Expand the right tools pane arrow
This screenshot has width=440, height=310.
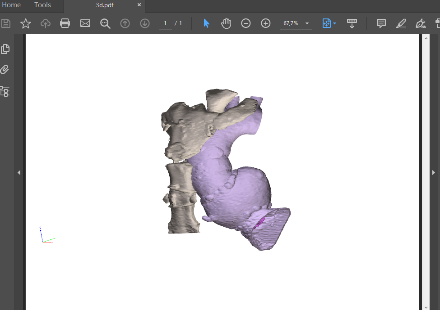pos(434,173)
